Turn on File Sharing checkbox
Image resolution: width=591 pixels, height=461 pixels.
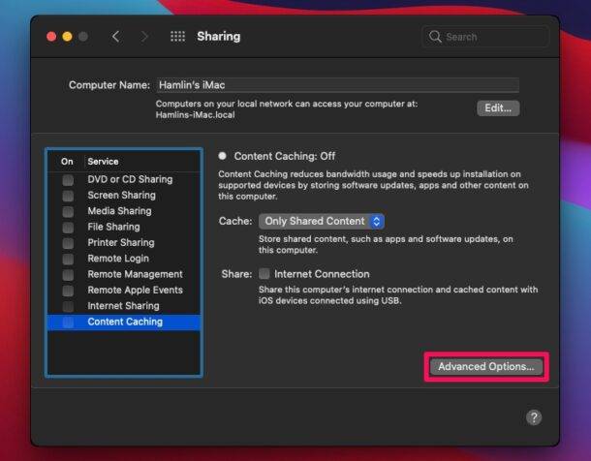pos(68,227)
